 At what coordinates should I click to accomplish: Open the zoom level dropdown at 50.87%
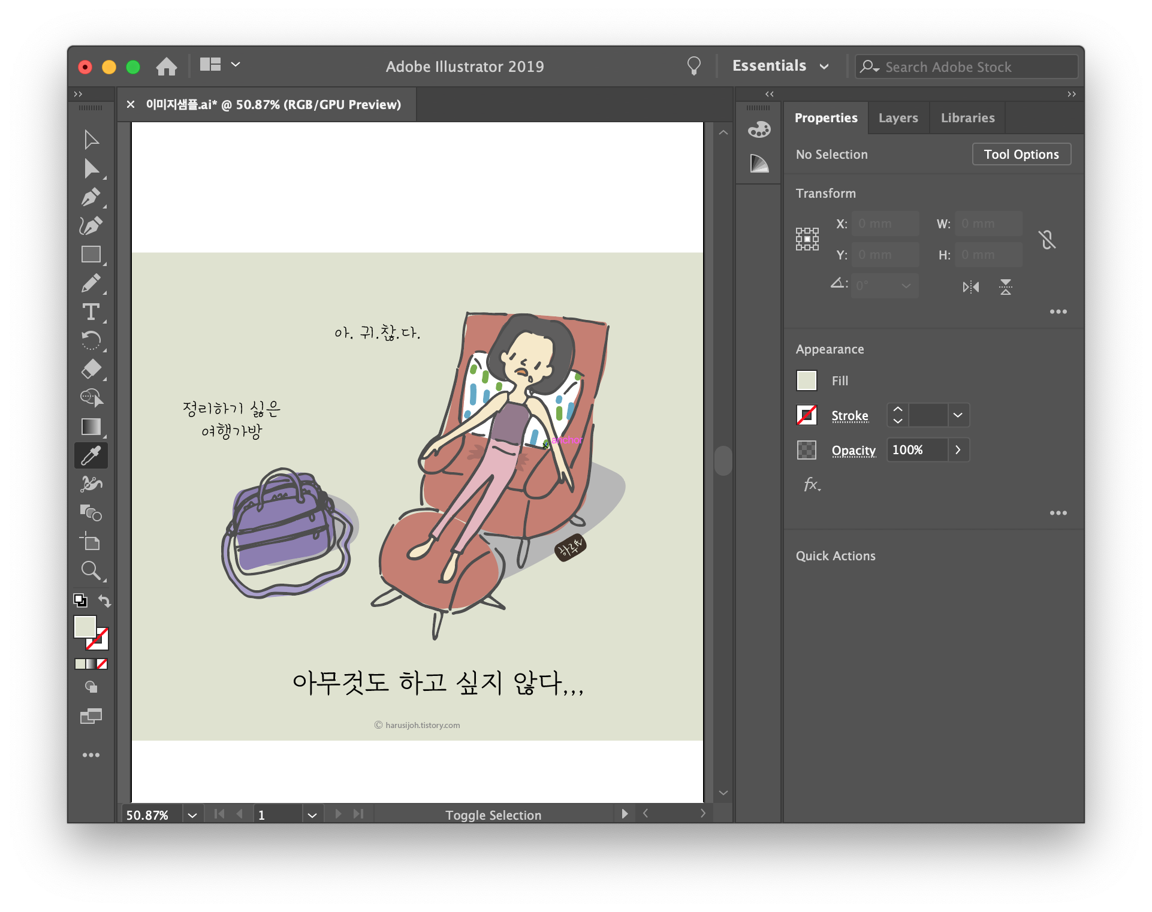(192, 815)
